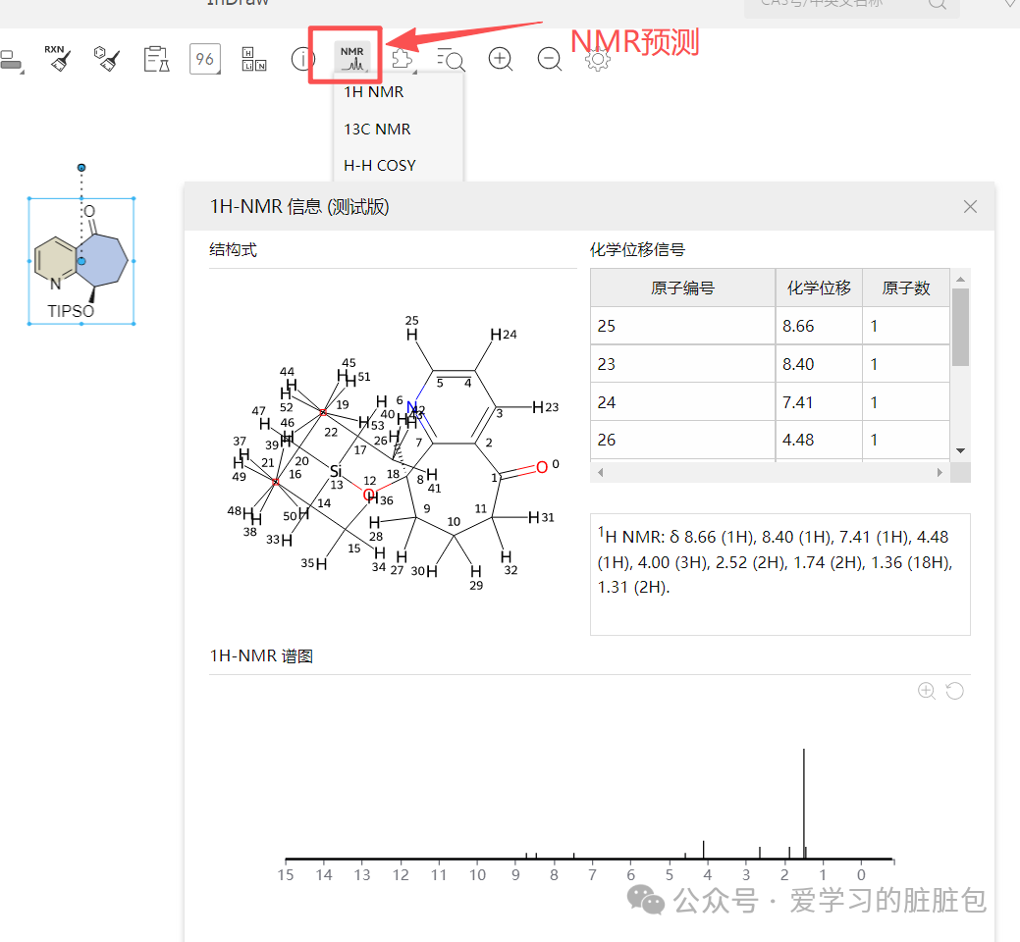This screenshot has width=1020, height=942.
Task: Click the H24 label in the structure diagram
Action: click(x=503, y=335)
